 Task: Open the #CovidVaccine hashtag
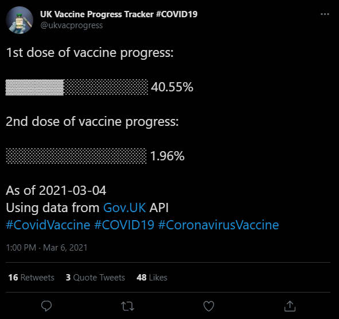pyautogui.click(x=48, y=225)
